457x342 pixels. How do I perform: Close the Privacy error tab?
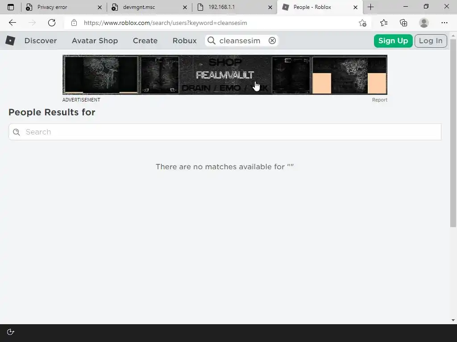100,7
